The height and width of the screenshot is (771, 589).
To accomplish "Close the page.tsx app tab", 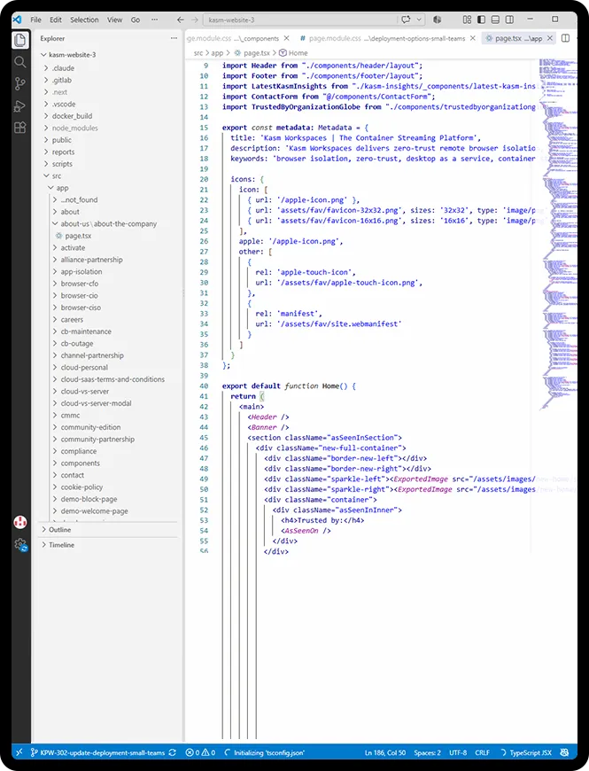I will 550,38.
